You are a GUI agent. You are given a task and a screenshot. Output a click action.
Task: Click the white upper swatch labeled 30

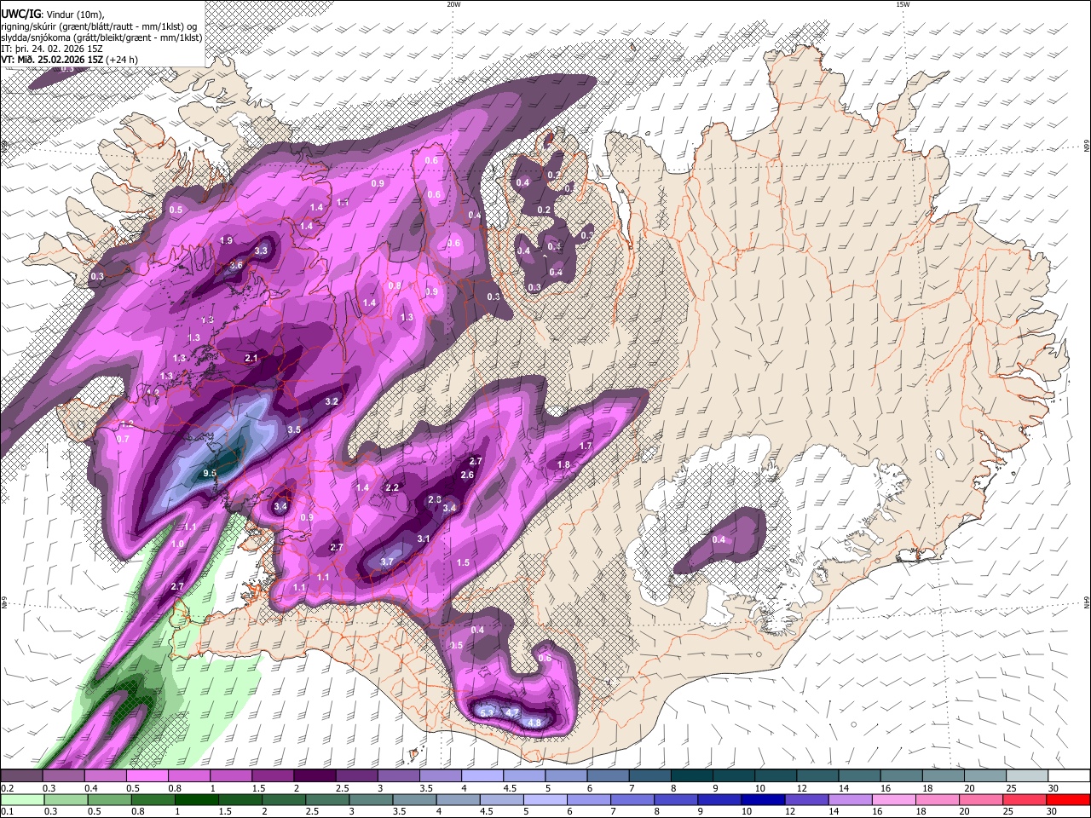(1069, 776)
